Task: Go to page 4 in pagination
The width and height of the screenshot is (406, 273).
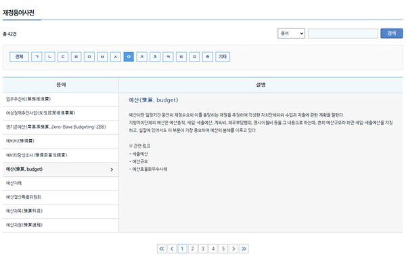Action: 213,249
